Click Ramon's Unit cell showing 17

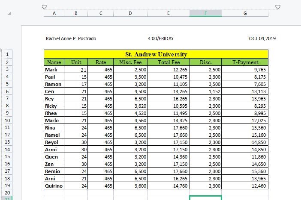pyautogui.click(x=76, y=84)
